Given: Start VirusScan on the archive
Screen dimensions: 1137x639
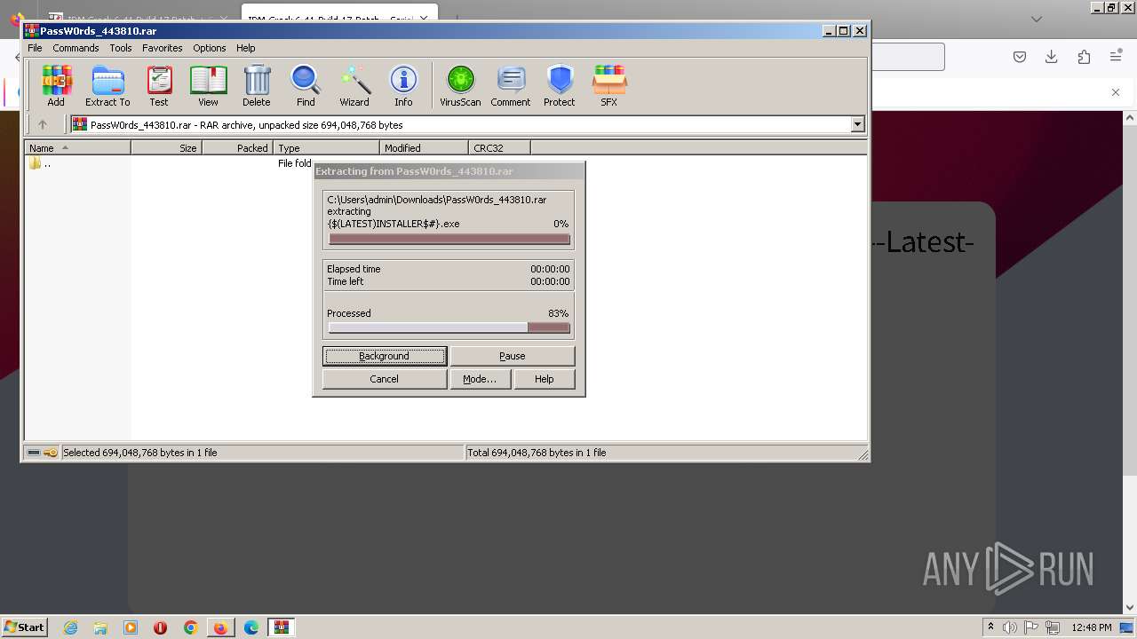Looking at the screenshot, I should (x=460, y=86).
